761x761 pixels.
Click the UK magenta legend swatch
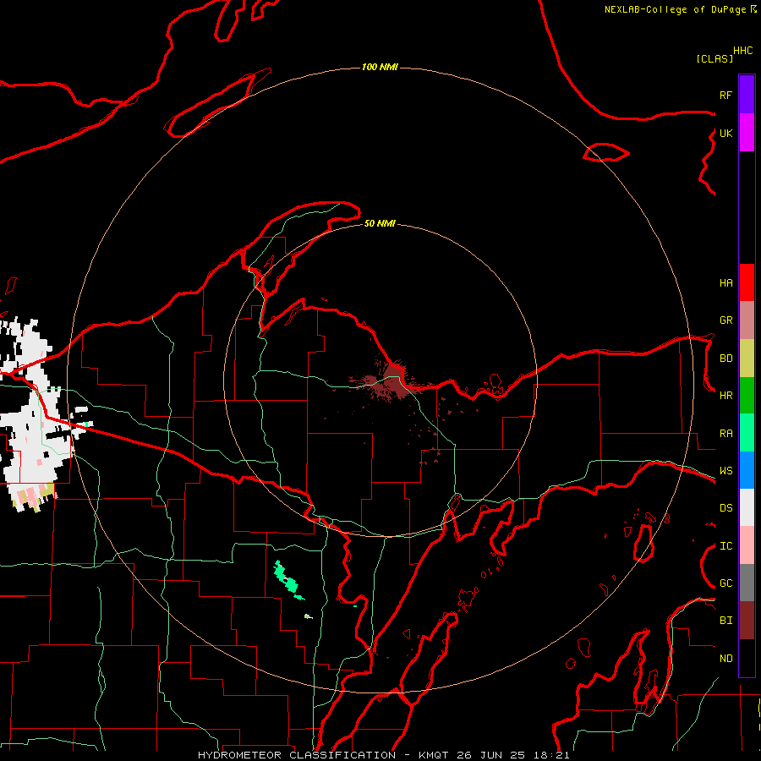[747, 133]
